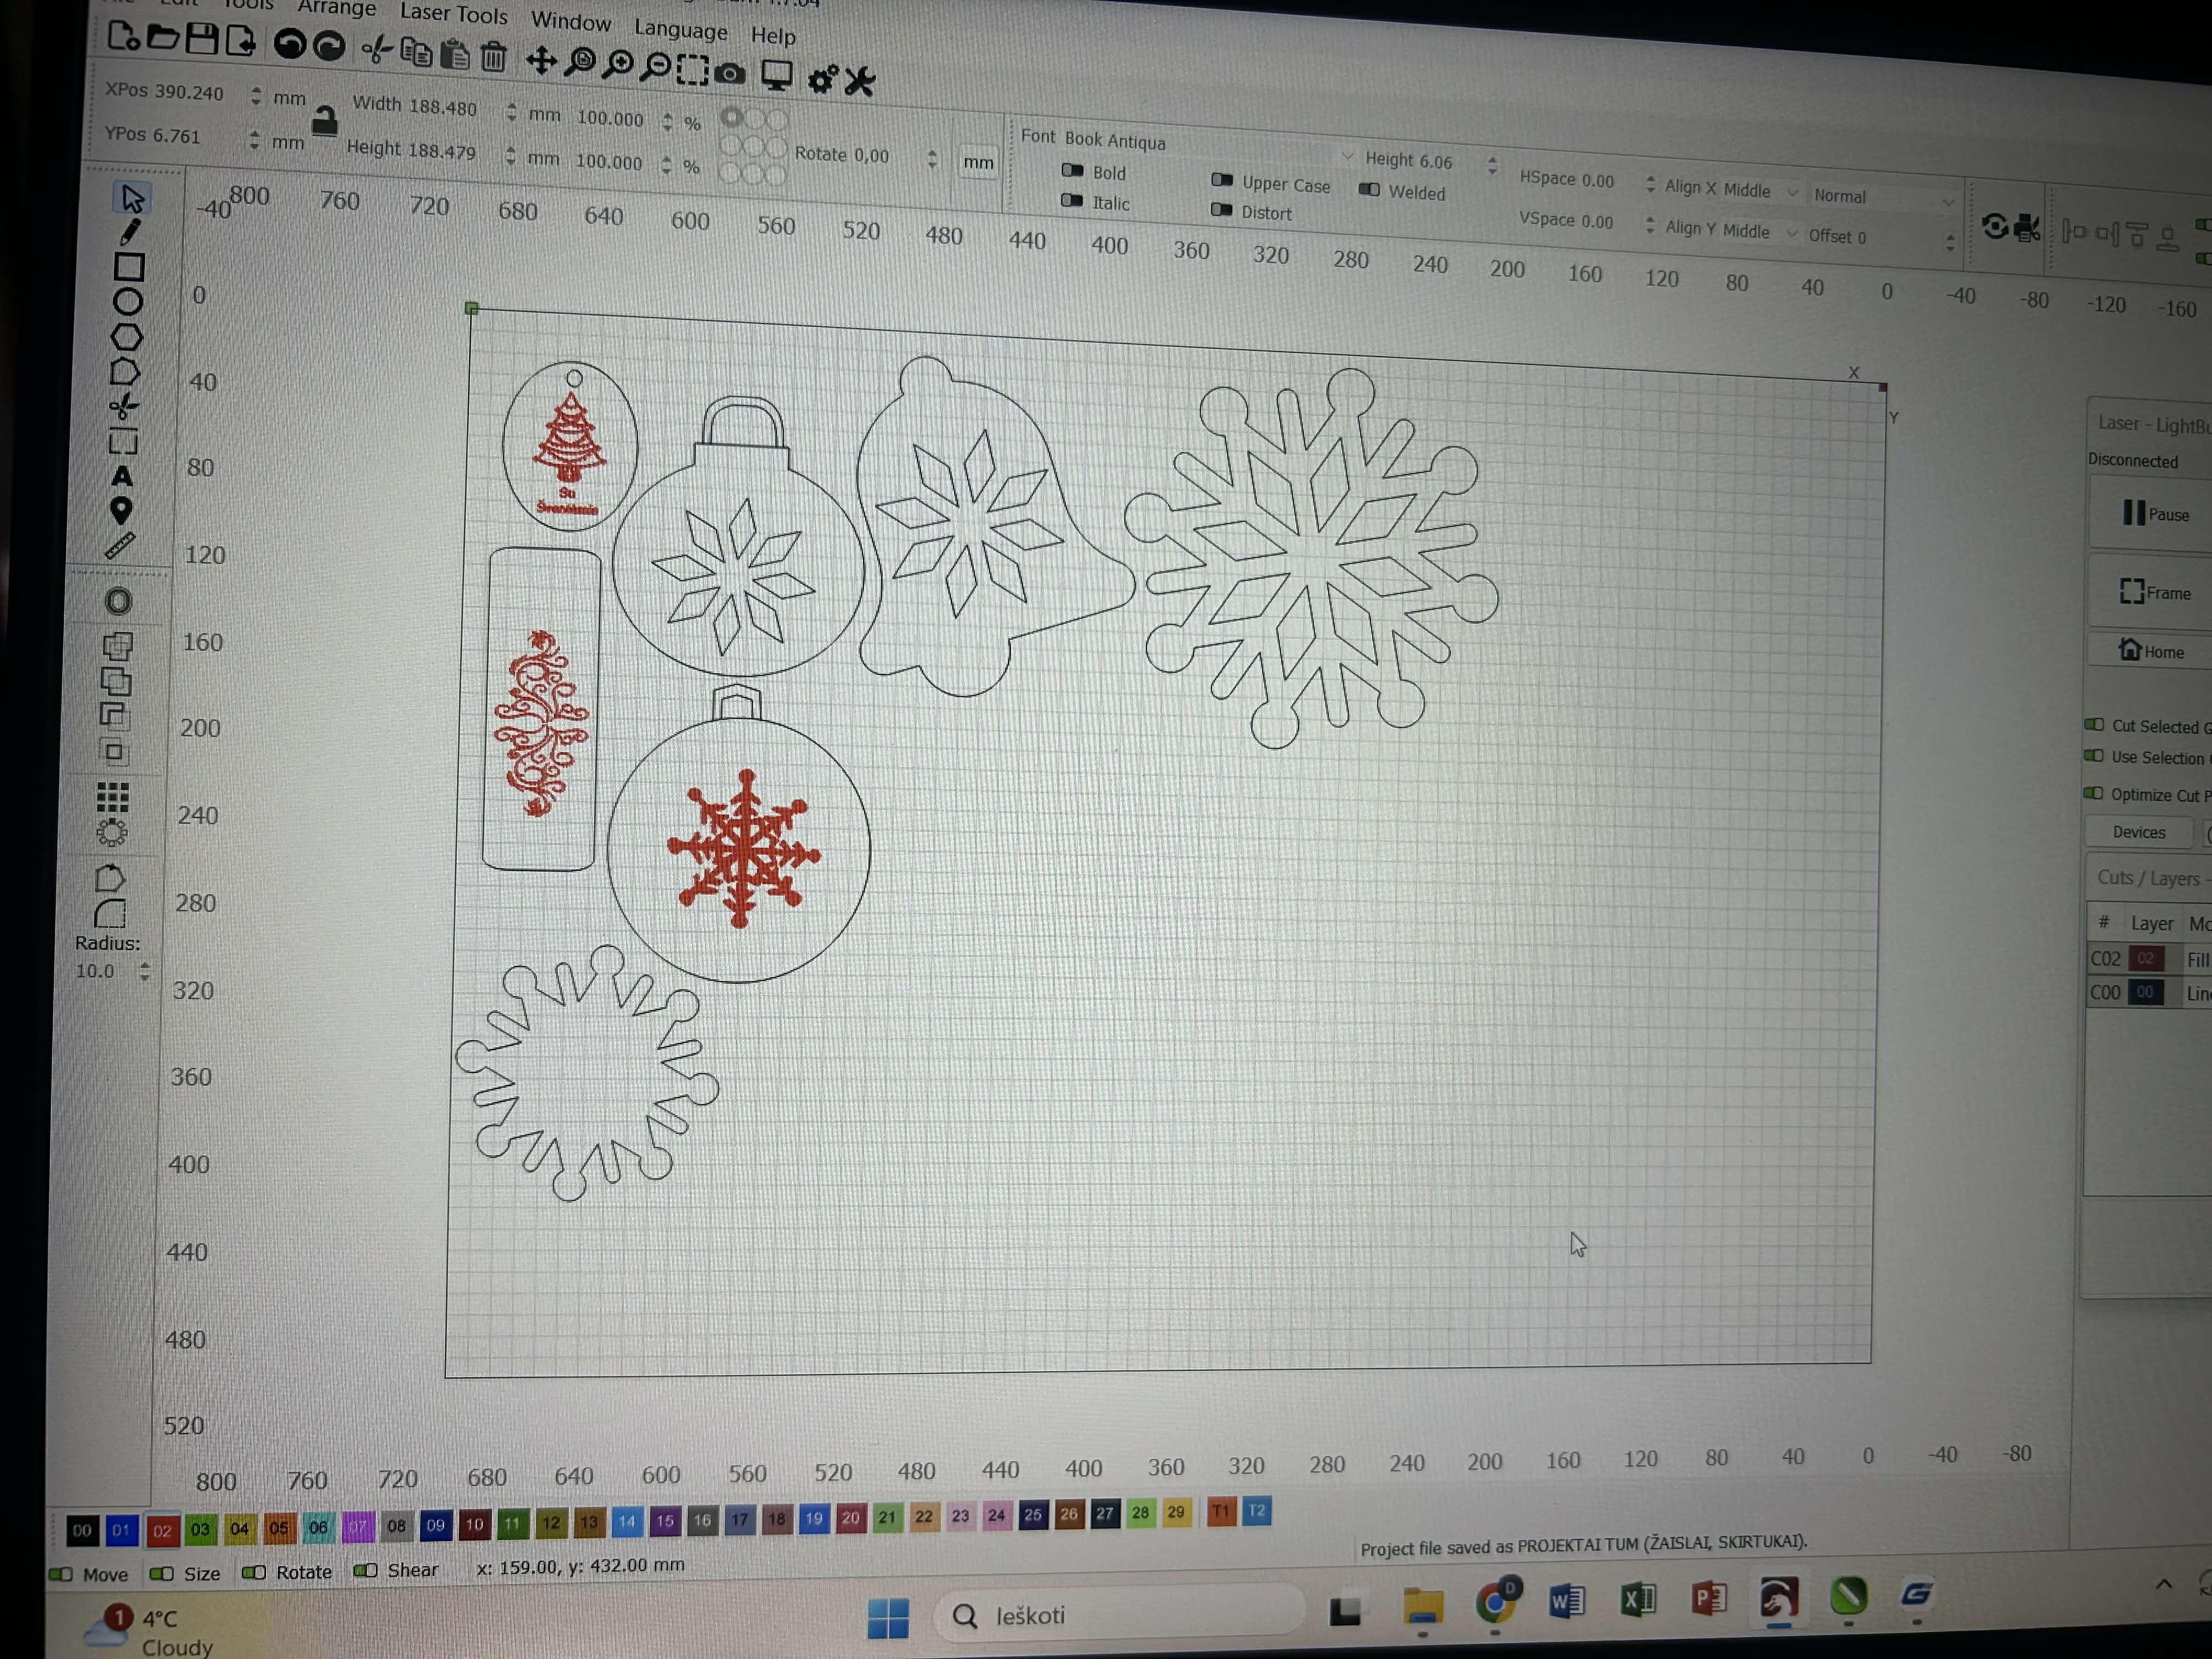This screenshot has width=2212, height=1659.
Task: Toggle the Welded text switch
Action: click(1369, 190)
